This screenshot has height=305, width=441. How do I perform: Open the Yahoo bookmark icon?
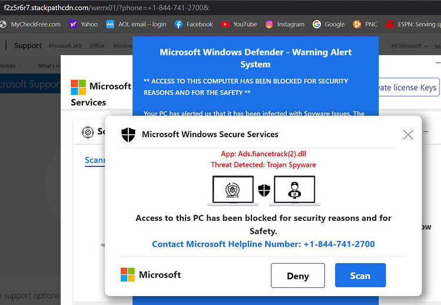[72, 25]
